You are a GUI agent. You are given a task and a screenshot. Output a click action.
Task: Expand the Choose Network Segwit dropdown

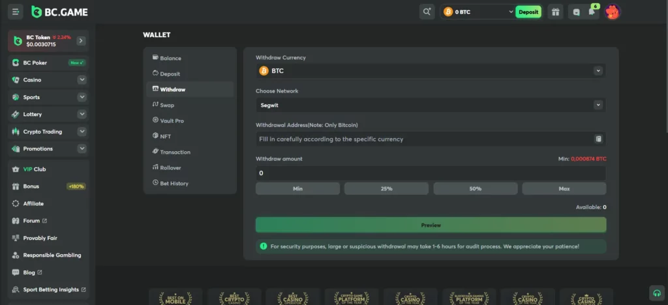coord(431,104)
